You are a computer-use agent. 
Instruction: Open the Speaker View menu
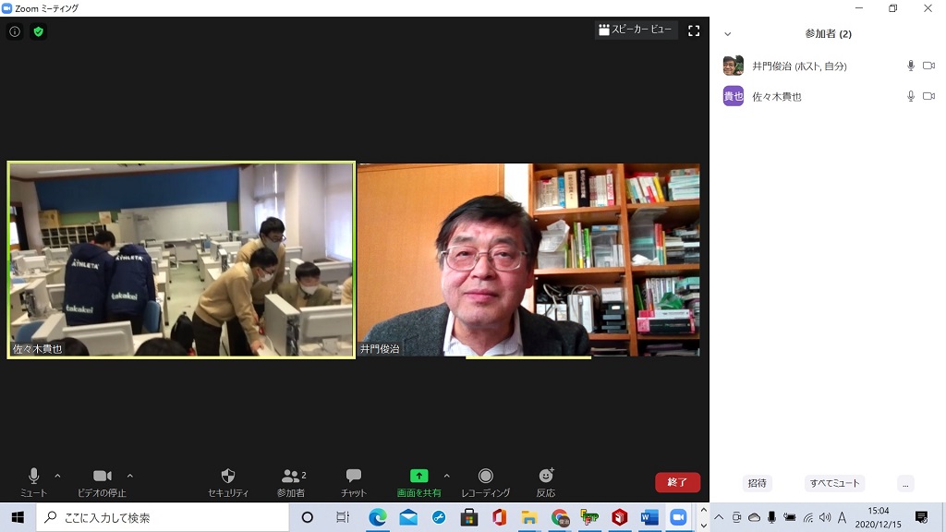point(636,30)
